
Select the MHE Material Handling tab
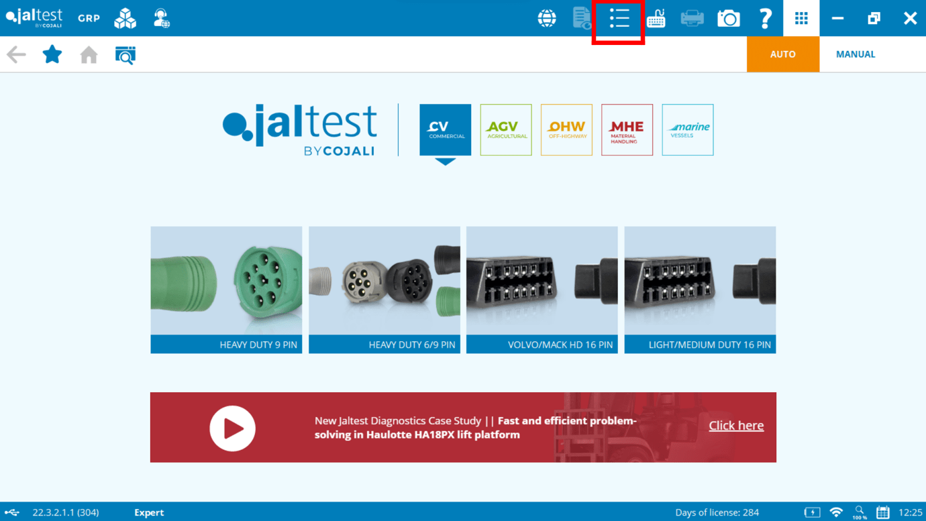[x=627, y=129]
